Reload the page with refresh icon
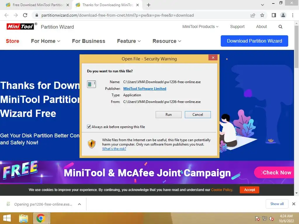 tap(25, 15)
